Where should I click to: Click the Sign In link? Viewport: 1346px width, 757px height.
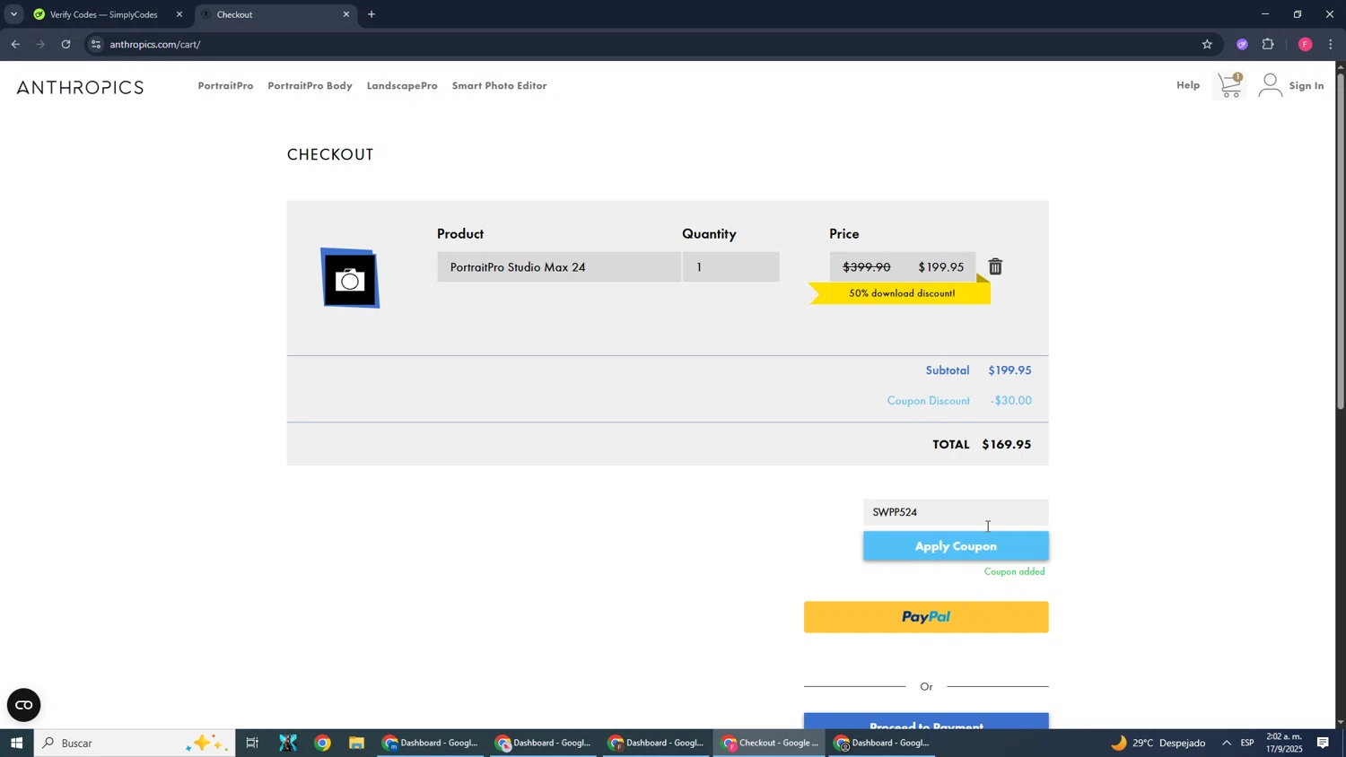pyautogui.click(x=1307, y=86)
